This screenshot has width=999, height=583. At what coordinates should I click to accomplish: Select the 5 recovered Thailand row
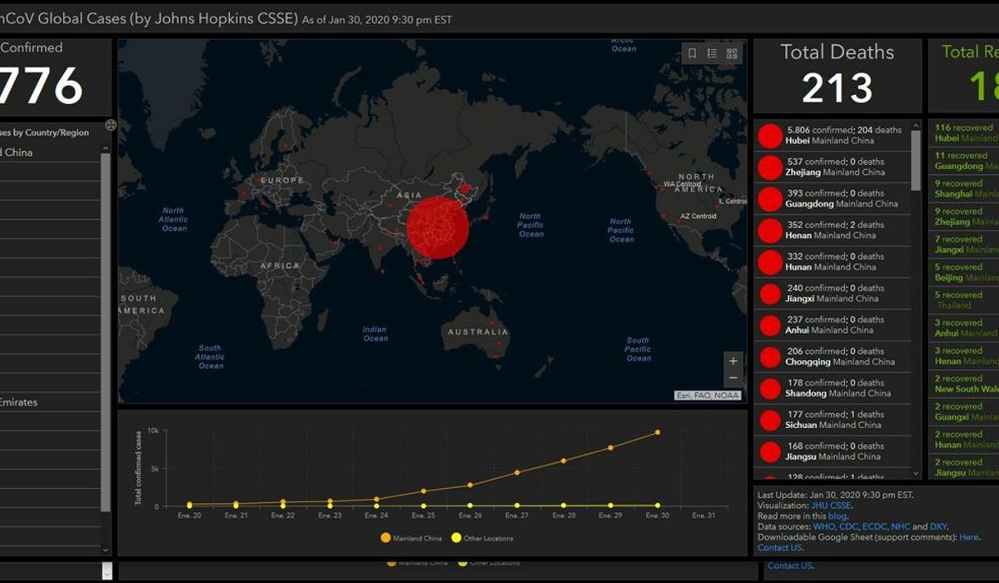964,301
